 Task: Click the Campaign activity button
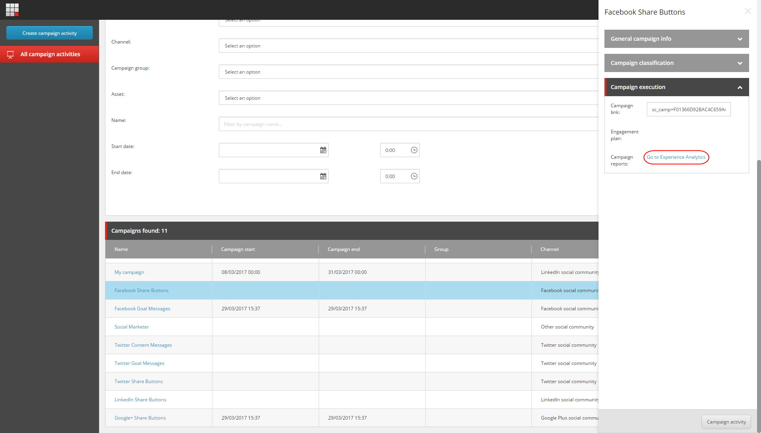(x=726, y=422)
